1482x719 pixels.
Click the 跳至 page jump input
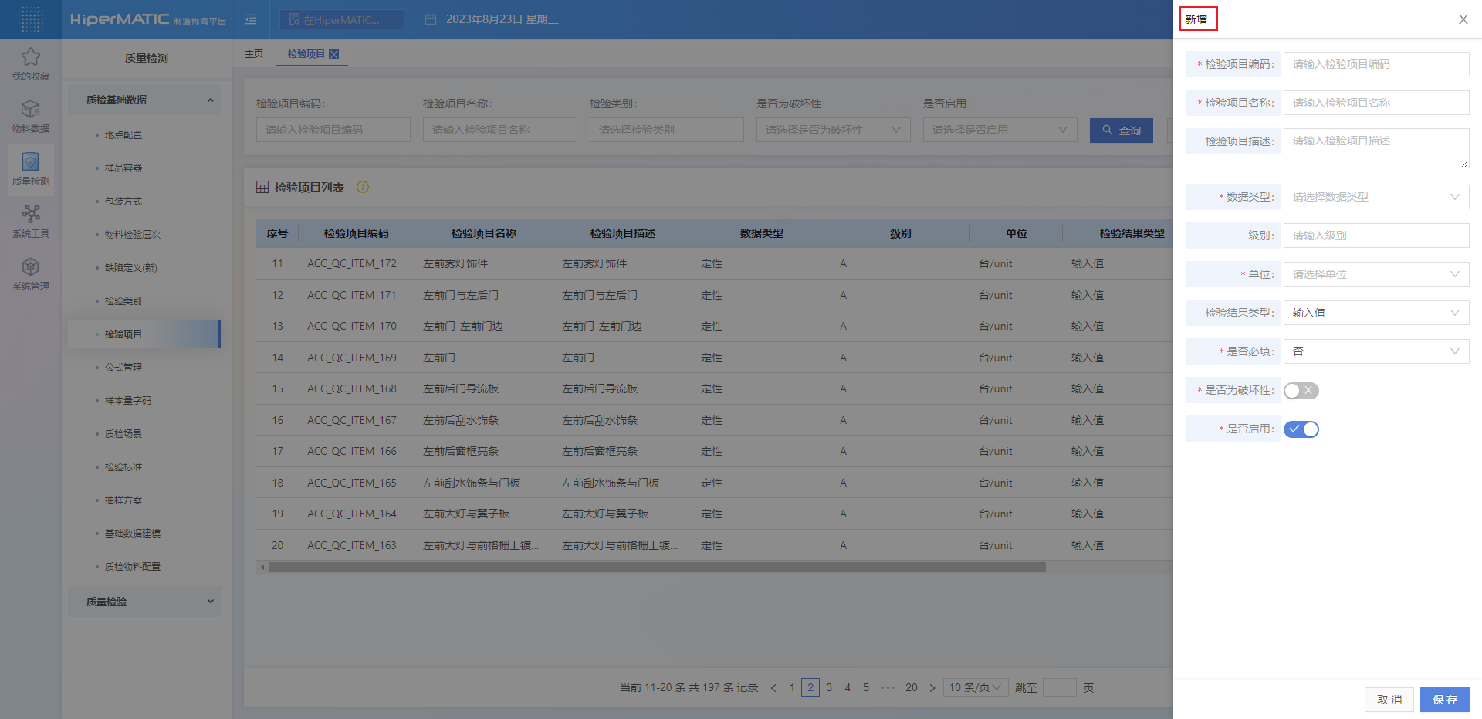coord(1060,687)
